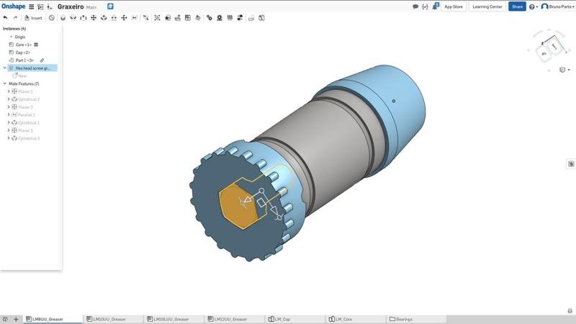This screenshot has width=576, height=324.
Task: Click the curly-braces icon in the header
Action: (425, 6)
